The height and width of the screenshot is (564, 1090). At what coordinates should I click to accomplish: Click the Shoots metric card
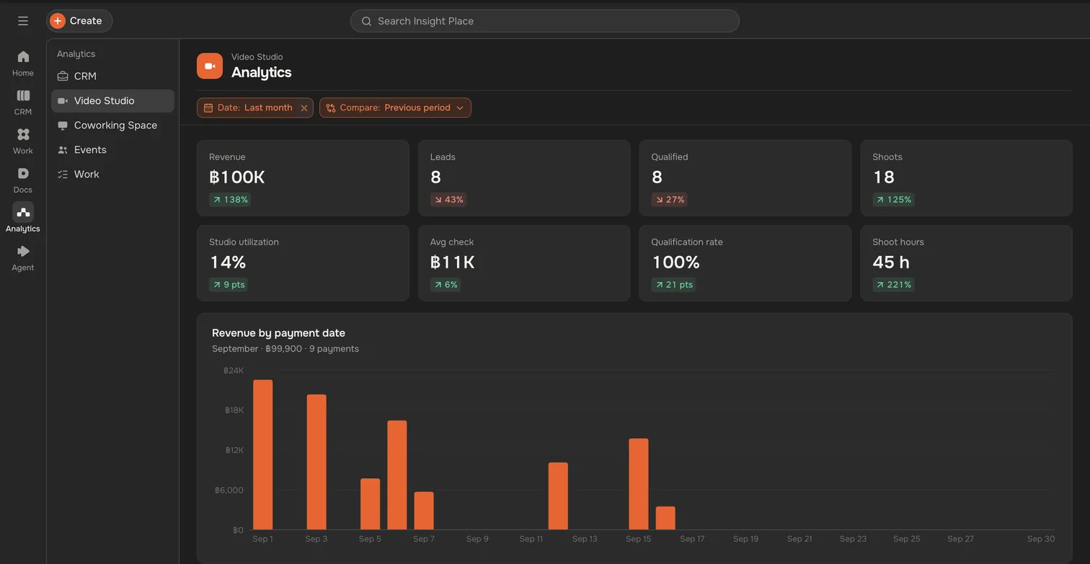pos(966,178)
